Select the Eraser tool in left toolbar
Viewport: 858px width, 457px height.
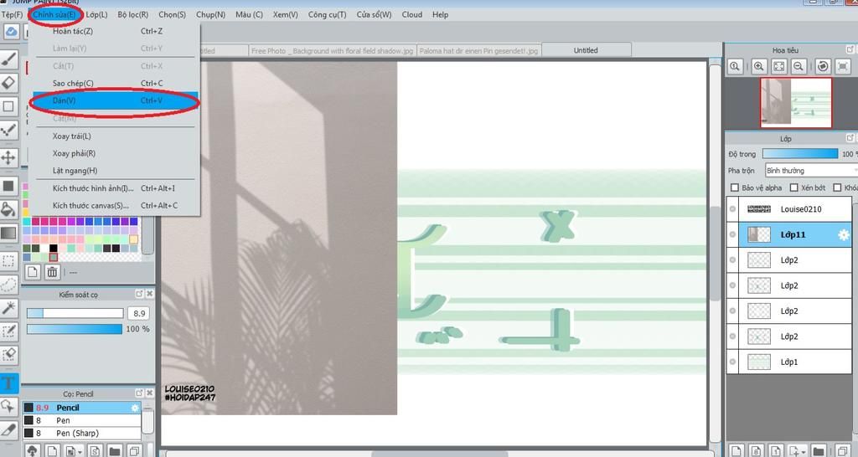coord(9,82)
